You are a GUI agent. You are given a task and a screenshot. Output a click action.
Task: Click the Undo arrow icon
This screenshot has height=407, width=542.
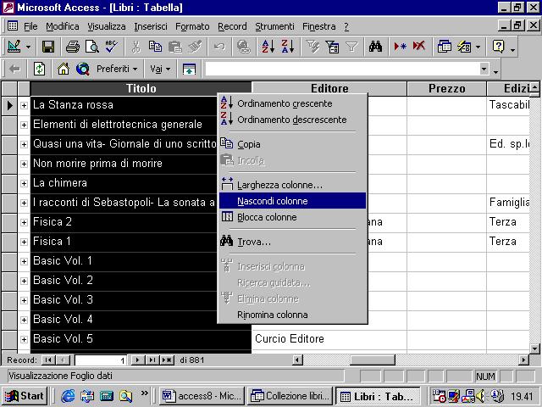coord(219,47)
